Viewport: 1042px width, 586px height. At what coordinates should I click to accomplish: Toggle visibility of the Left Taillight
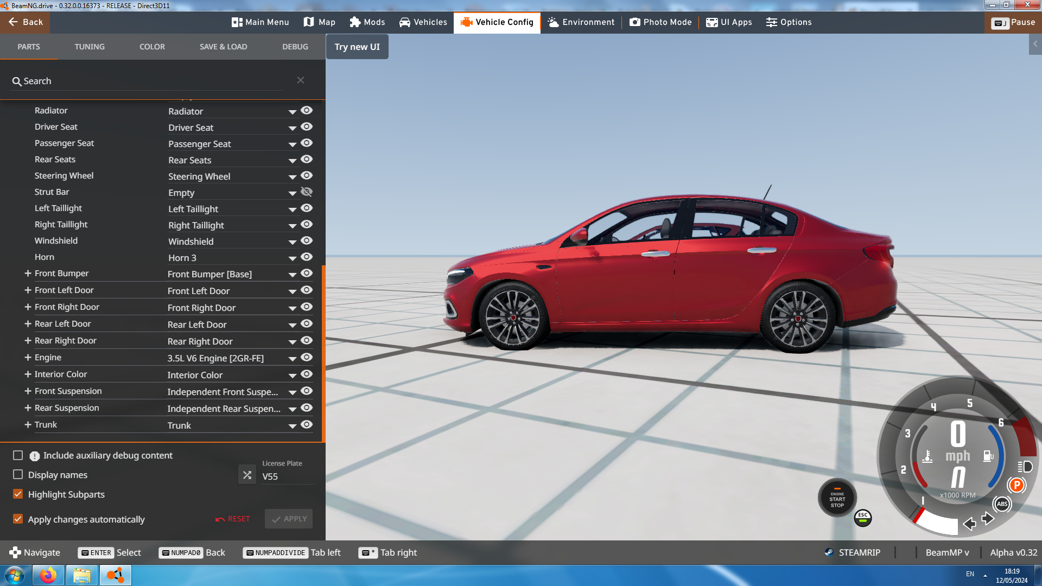pos(307,208)
